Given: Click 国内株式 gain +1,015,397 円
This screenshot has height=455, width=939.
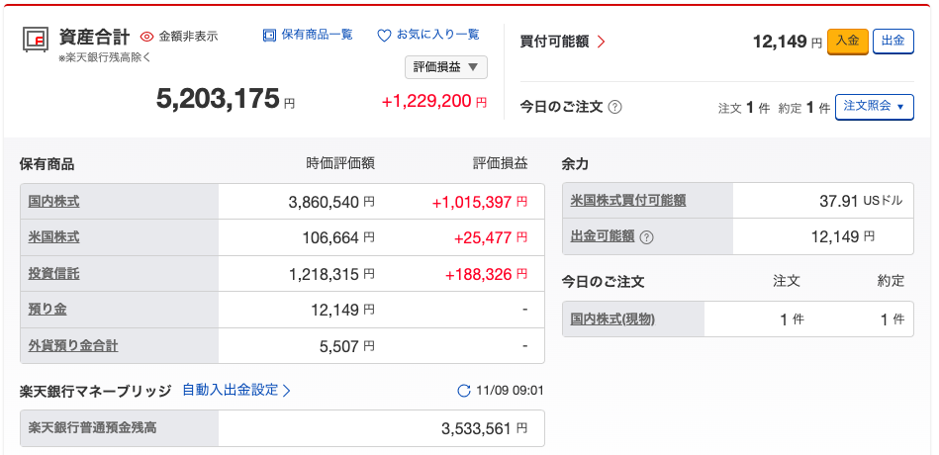Looking at the screenshot, I should [480, 203].
